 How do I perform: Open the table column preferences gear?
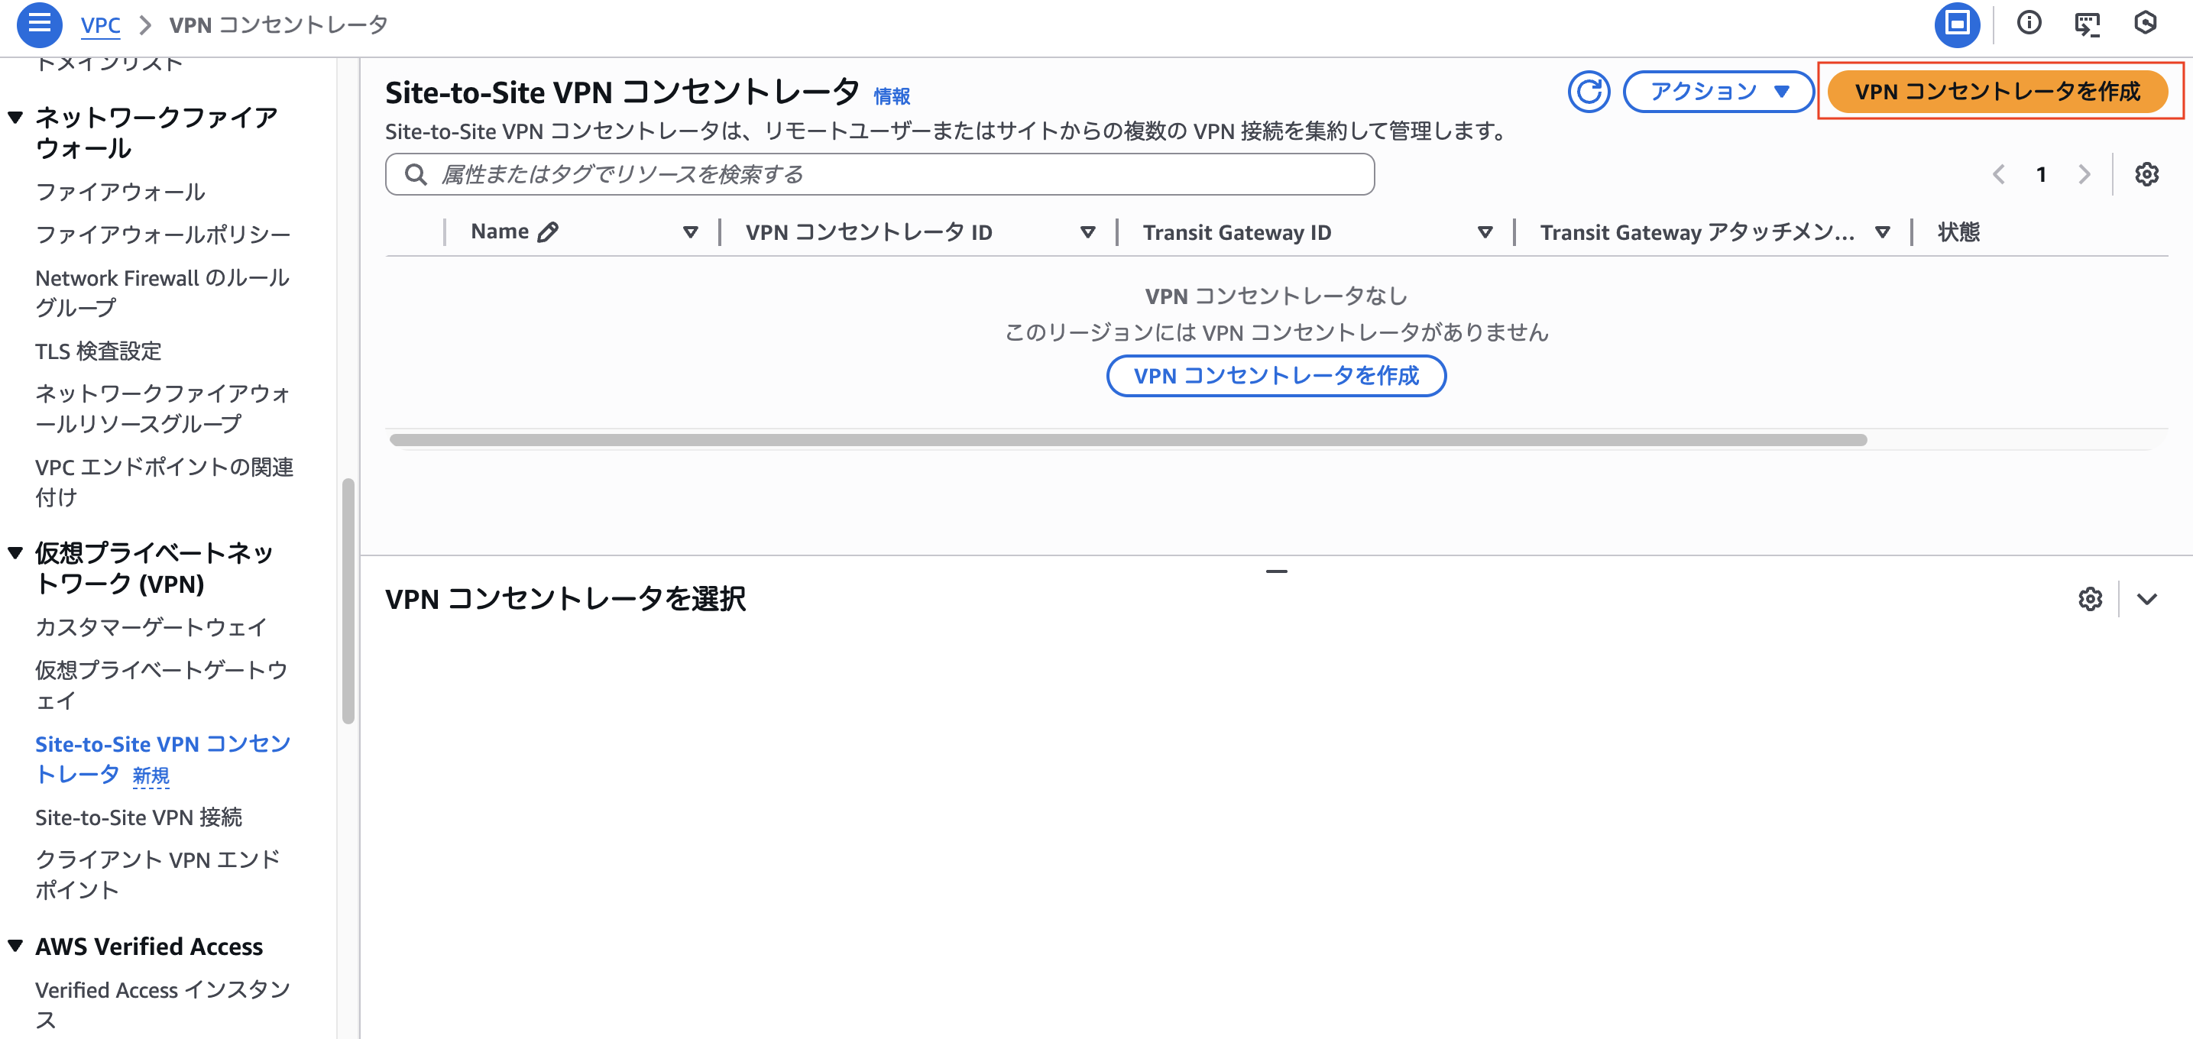pyautogui.click(x=2147, y=173)
